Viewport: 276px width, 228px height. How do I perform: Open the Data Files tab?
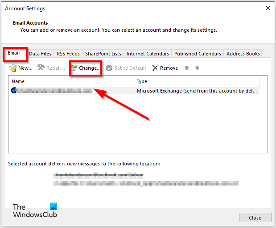click(x=40, y=54)
